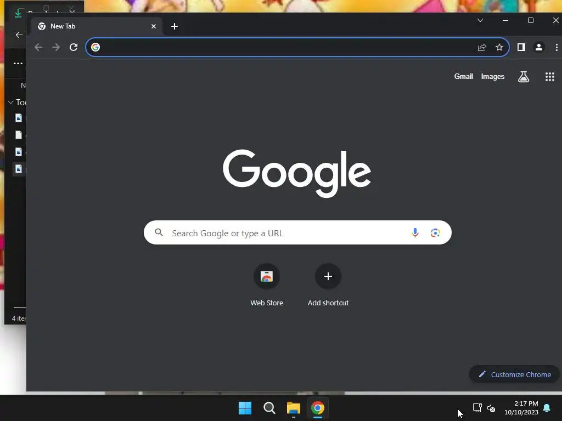The image size is (562, 421).
Task: Click back arrow in File Explorer window
Action: click(x=19, y=35)
